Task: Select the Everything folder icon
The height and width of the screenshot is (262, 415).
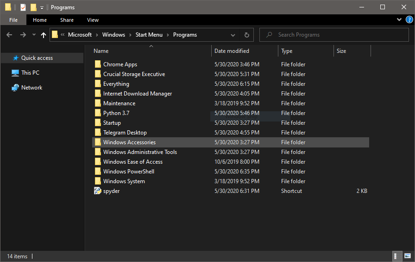Action: 98,84
